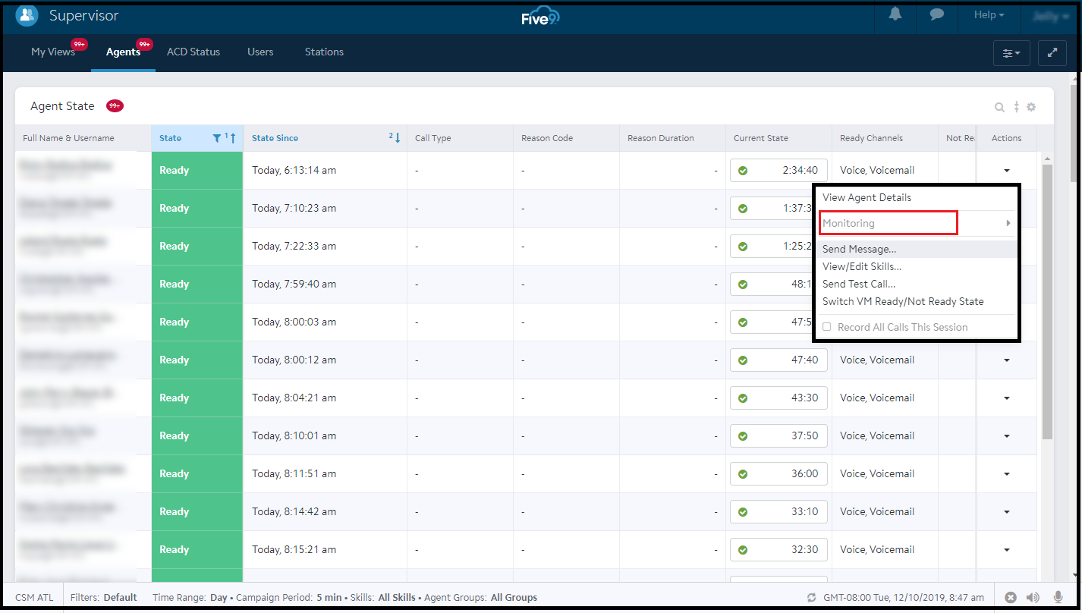
Task: Click the Agent State panel move handle icon
Action: 1017,107
